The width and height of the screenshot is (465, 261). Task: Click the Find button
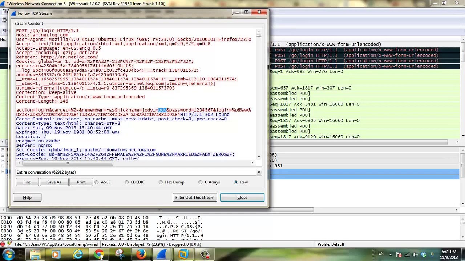tap(27, 182)
